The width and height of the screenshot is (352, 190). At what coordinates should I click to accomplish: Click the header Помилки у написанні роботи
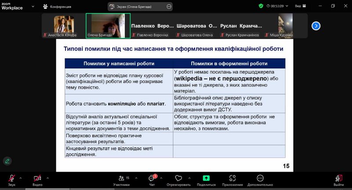point(119,64)
